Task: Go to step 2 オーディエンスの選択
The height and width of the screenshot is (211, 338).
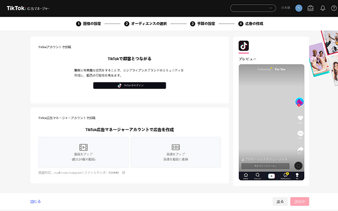Action: pos(146,24)
